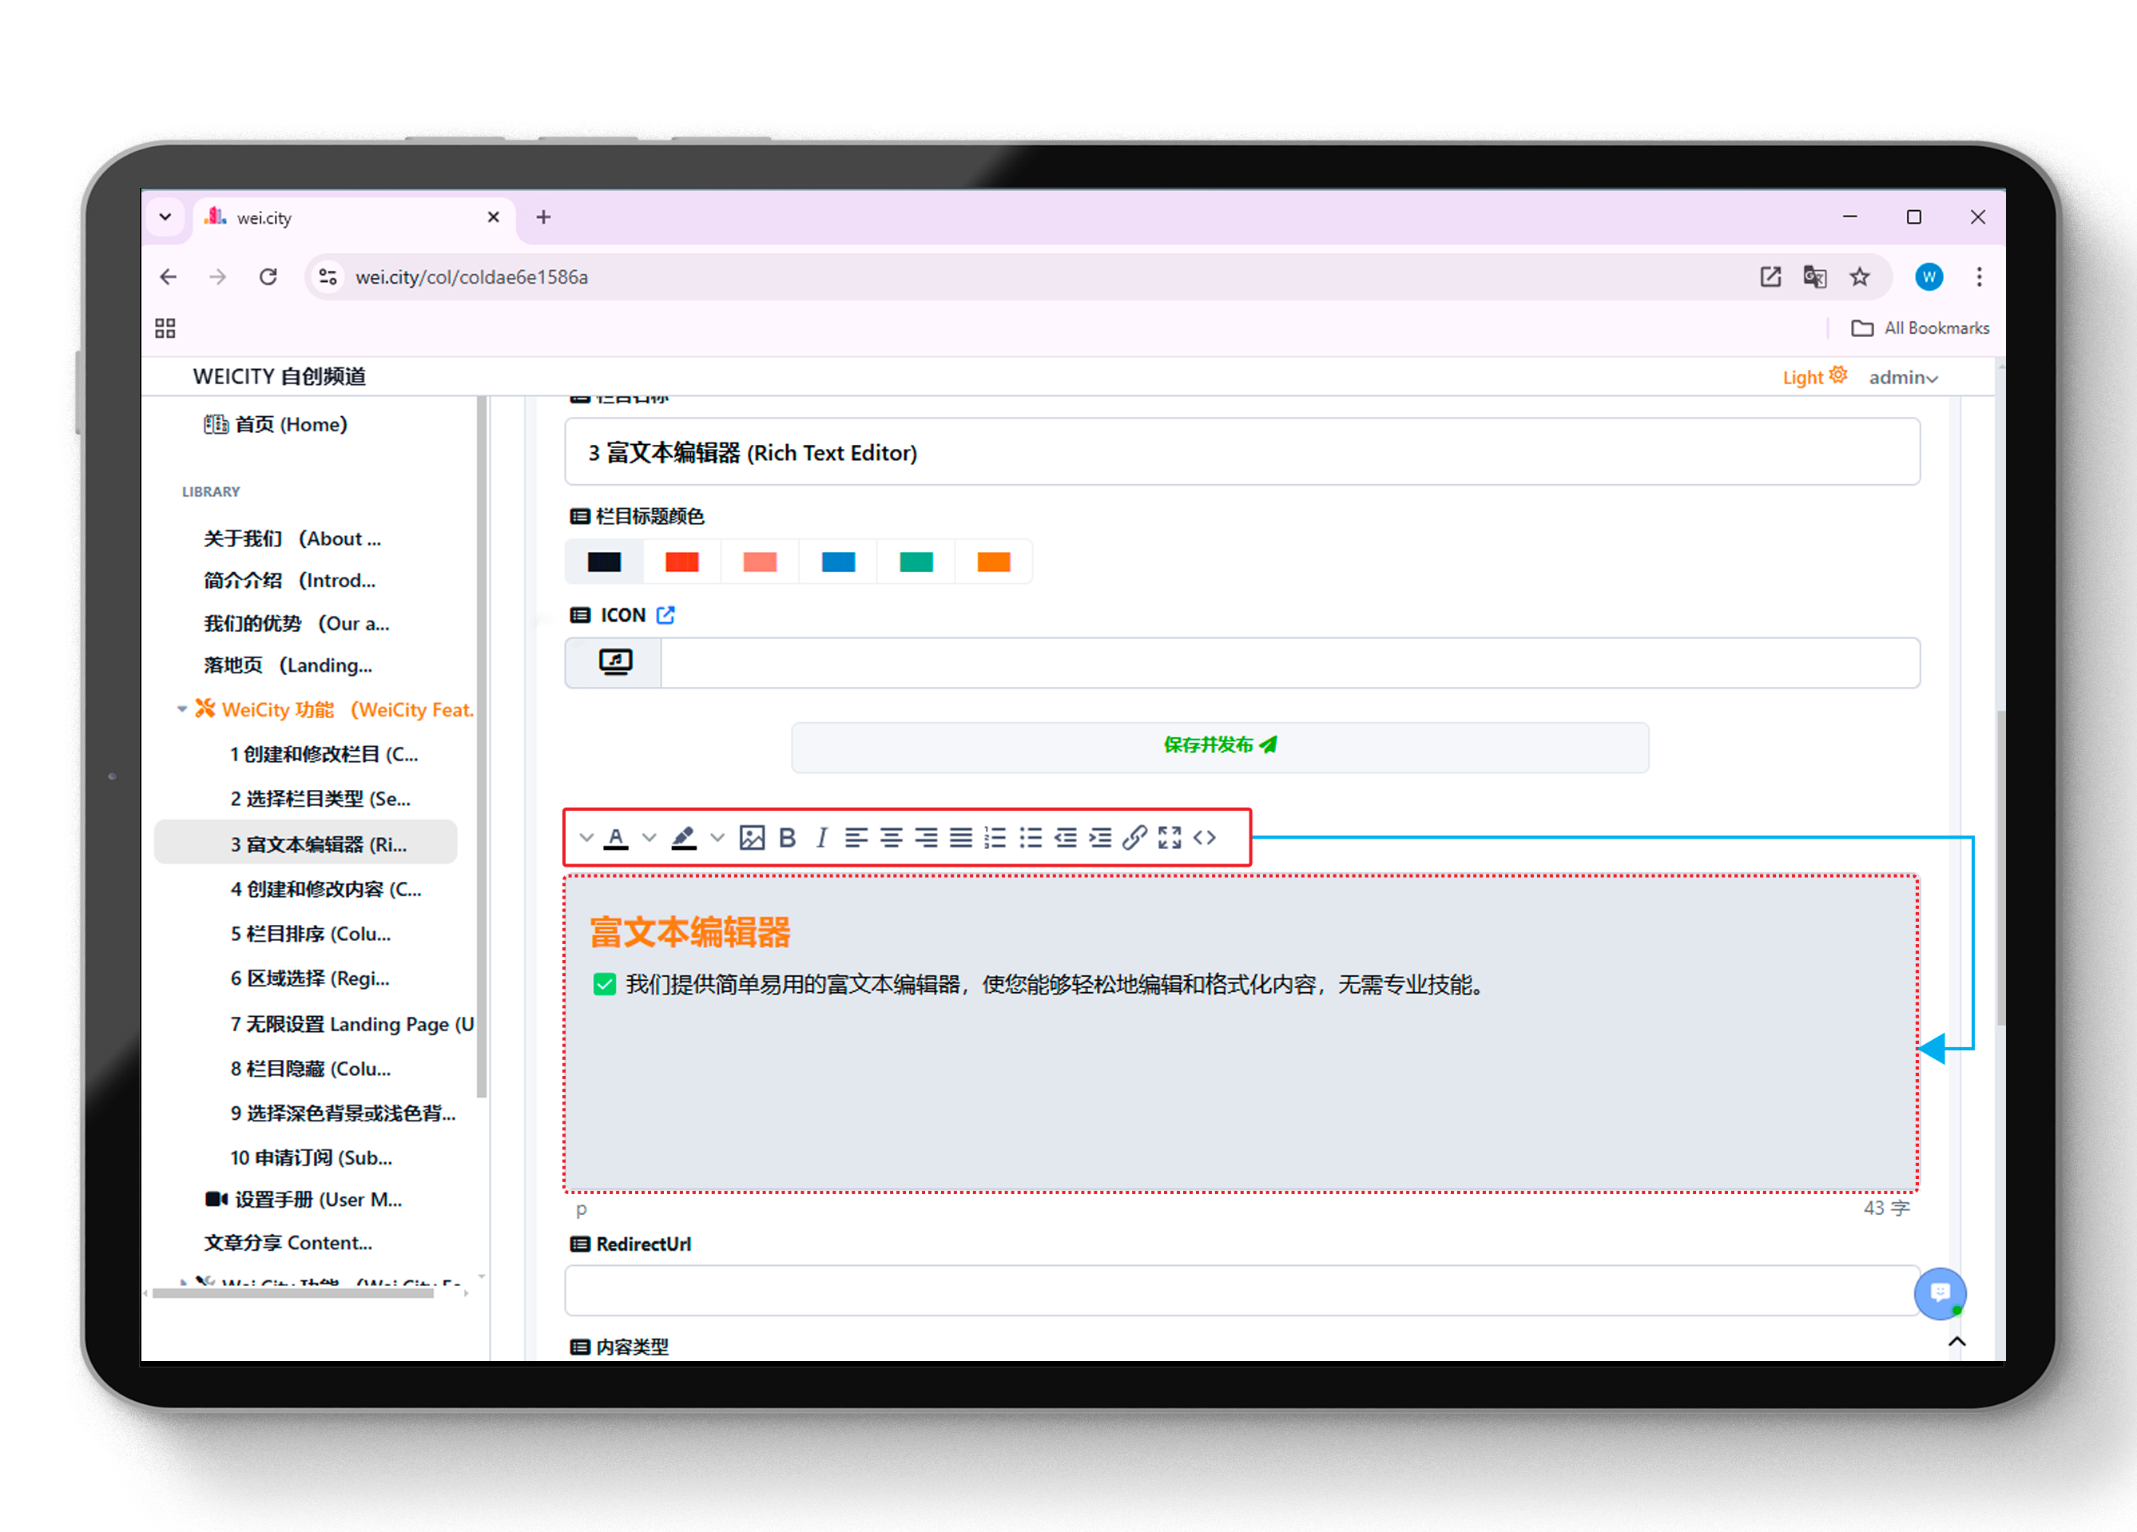Apply italic formatting in the editor toolbar
This screenshot has width=2137, height=1532.
[820, 838]
